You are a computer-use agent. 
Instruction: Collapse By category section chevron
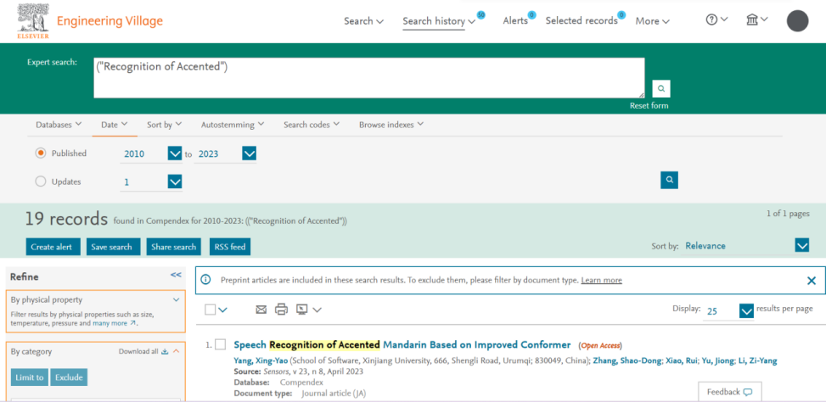pos(177,351)
